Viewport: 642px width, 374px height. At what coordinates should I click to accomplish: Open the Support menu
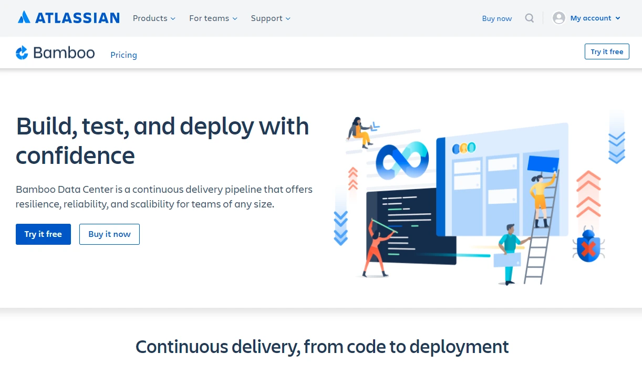pos(266,18)
